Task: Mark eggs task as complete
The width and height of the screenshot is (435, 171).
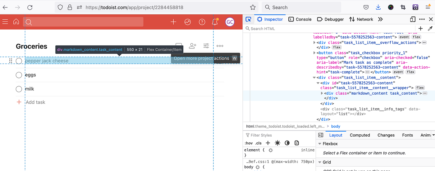Action: [x=19, y=75]
